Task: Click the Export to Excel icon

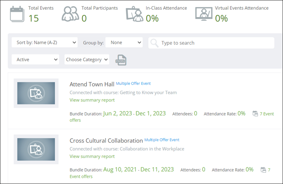Action: (x=121, y=60)
